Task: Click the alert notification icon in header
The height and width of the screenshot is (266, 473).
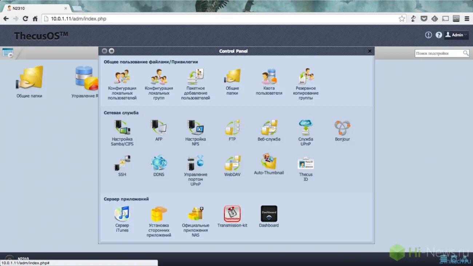Action: pos(428,35)
